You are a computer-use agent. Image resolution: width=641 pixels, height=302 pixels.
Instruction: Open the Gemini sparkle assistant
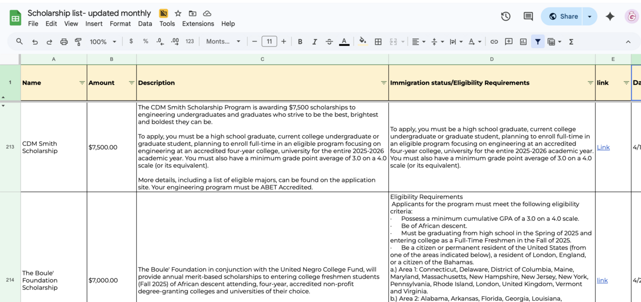click(610, 17)
